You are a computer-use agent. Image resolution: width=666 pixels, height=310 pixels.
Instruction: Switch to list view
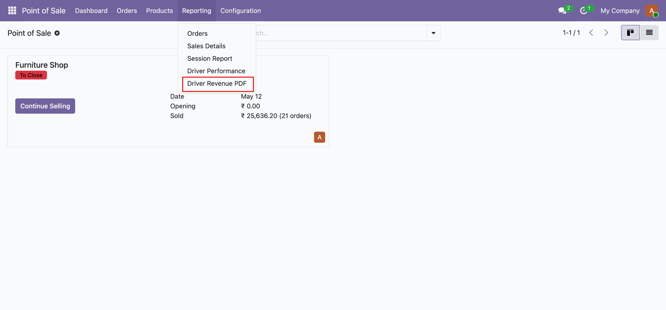click(x=649, y=33)
